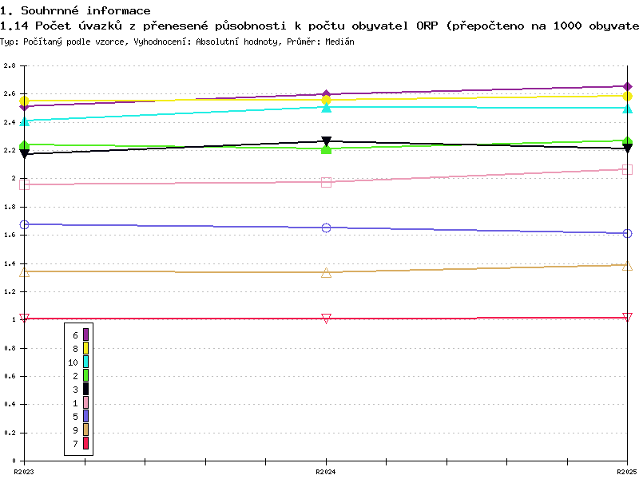The width and height of the screenshot is (639, 479).
Task: Click the black inverted triangle at R2024
Action: tap(326, 141)
